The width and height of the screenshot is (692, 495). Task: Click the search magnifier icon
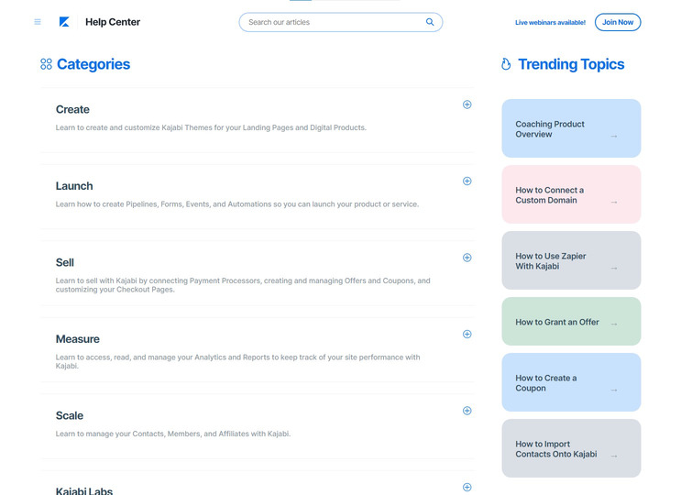pyautogui.click(x=430, y=22)
